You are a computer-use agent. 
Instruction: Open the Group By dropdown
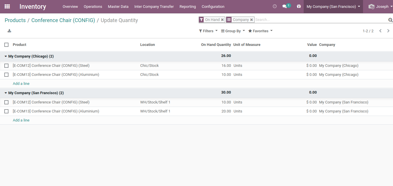point(233,31)
